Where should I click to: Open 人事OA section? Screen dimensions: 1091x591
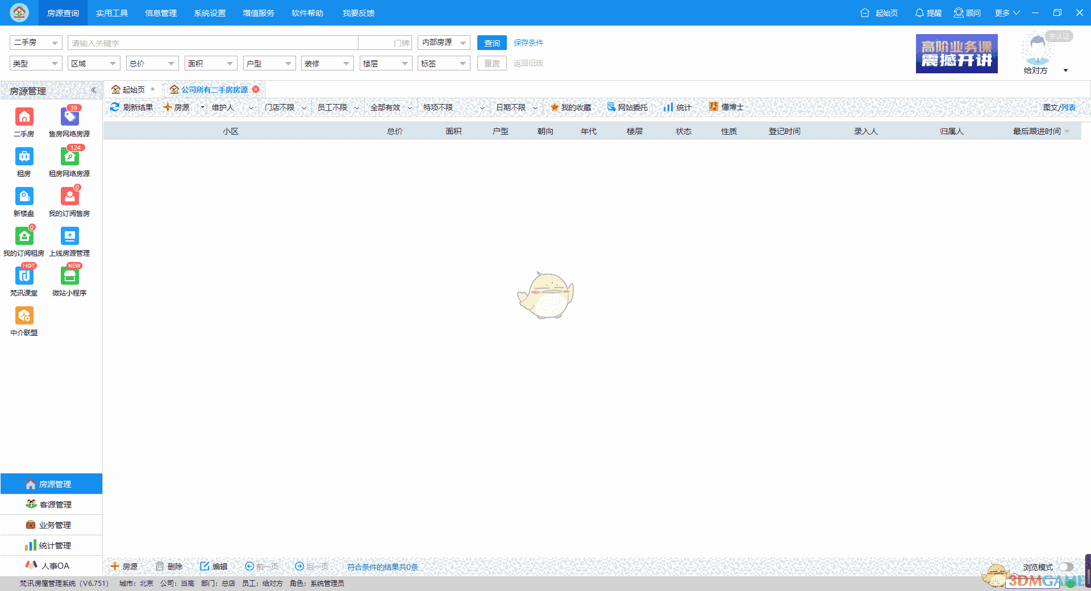[x=51, y=566]
